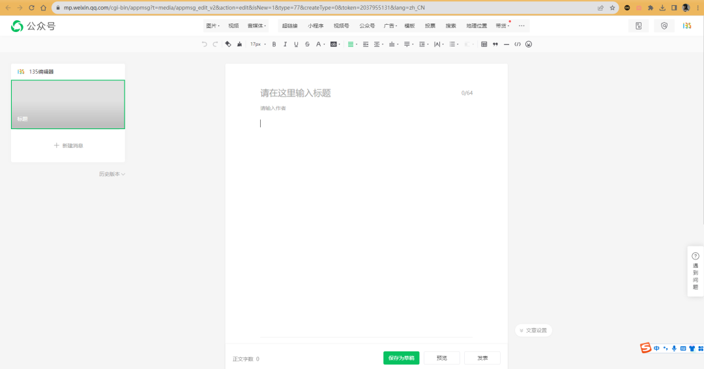
Task: Insert a table using the grid icon
Action: 484,44
